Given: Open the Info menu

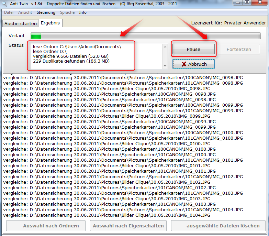Looking at the screenshot, I should pos(83,12).
